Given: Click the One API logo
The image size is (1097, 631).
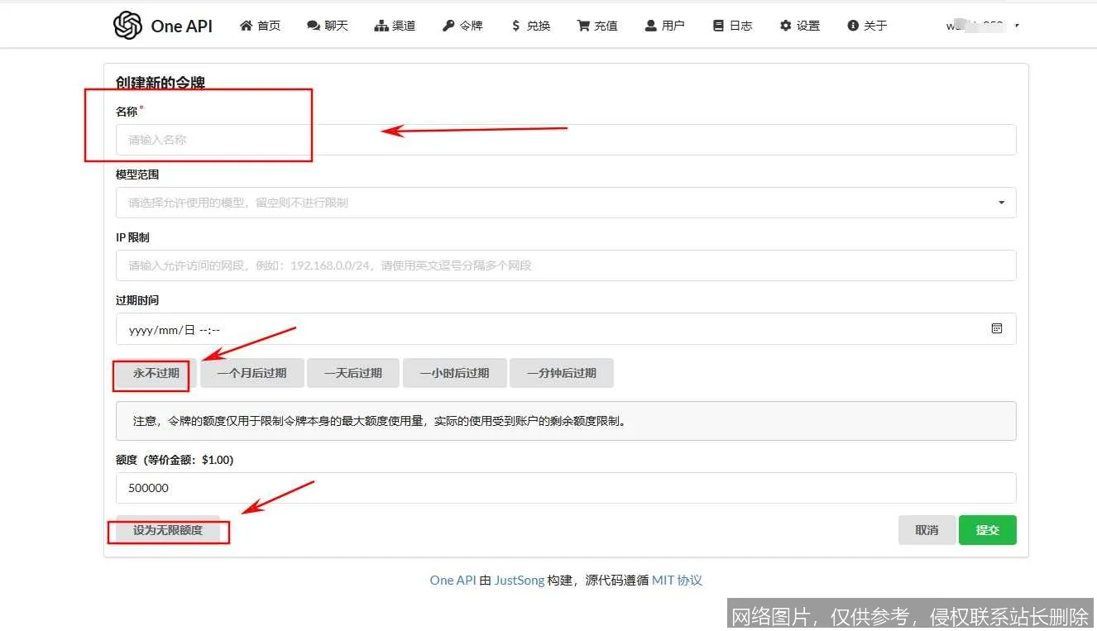Looking at the screenshot, I should 162,25.
